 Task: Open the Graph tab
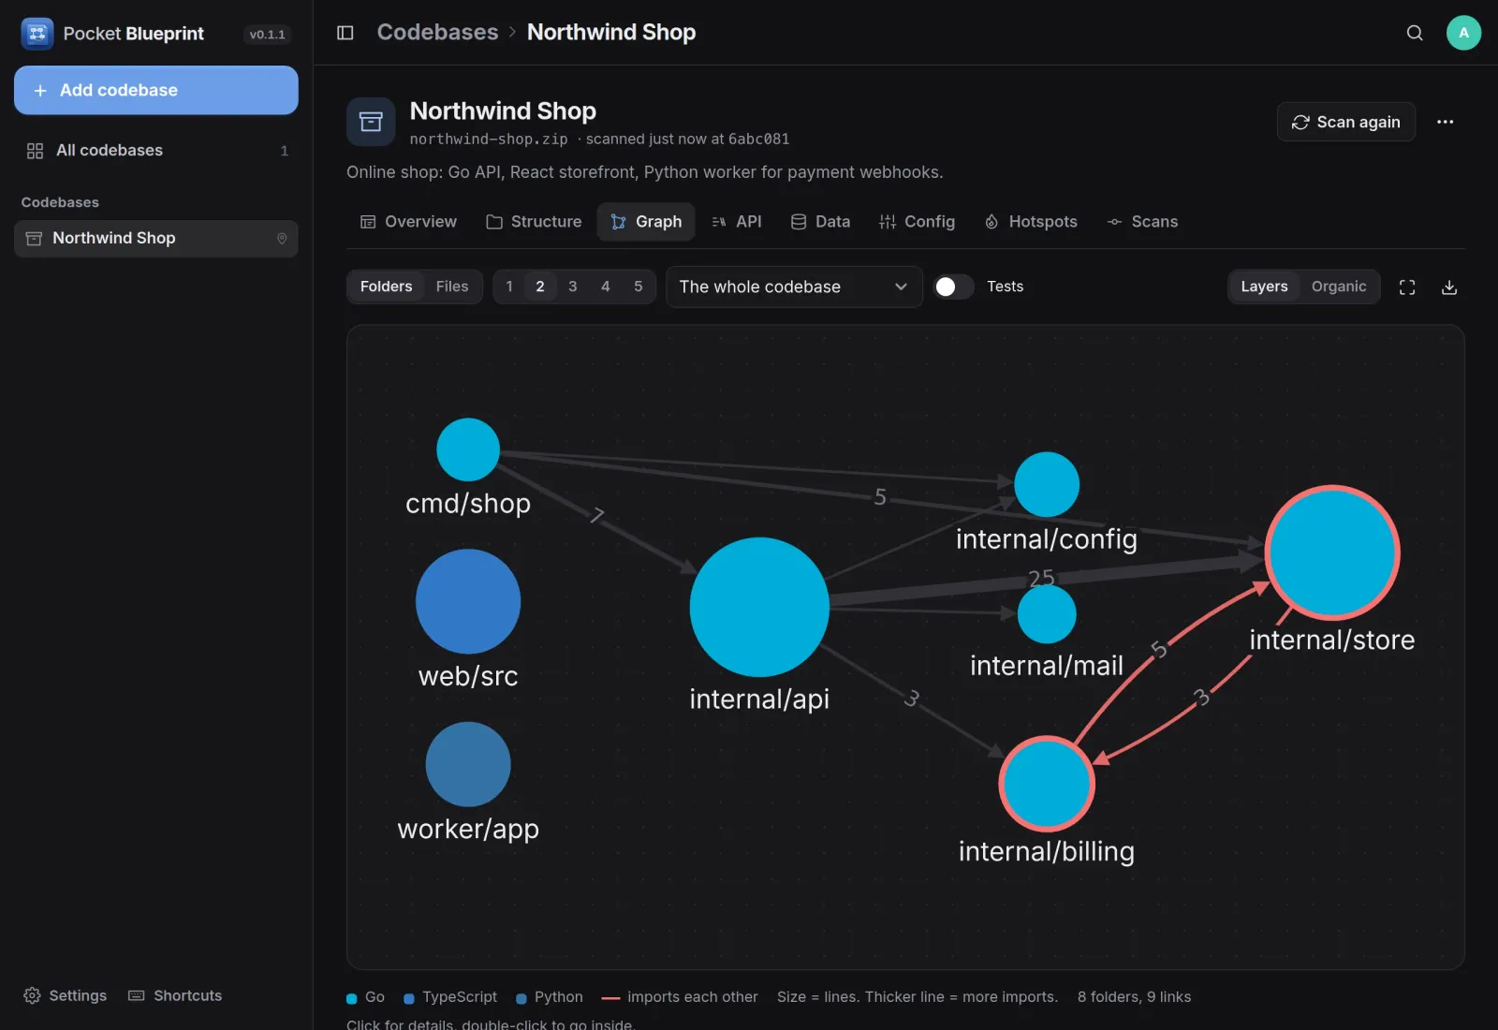click(646, 222)
